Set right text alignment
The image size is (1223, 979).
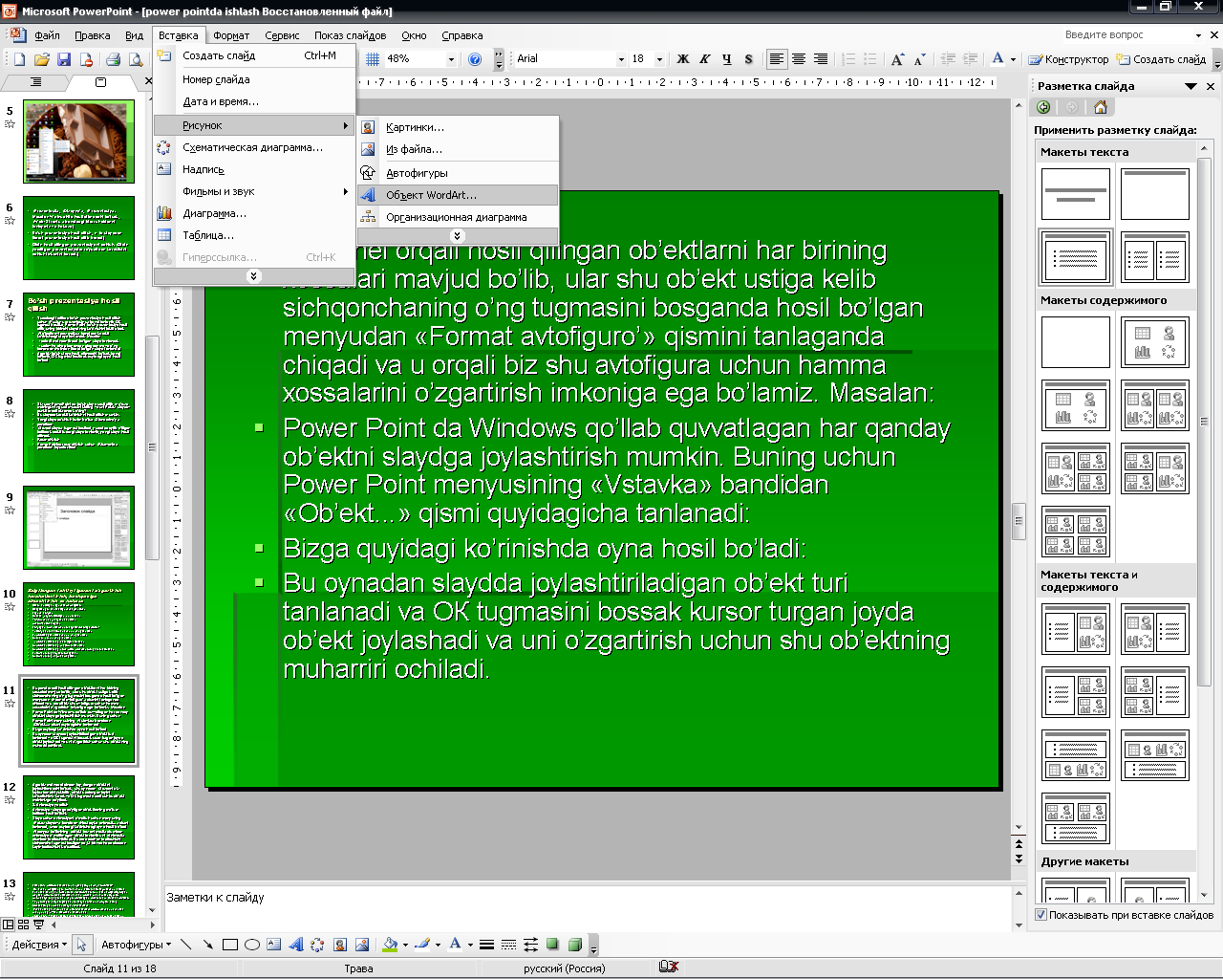coord(821,59)
